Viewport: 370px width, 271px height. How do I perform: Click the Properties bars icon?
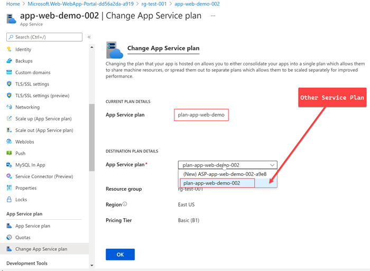point(9,188)
